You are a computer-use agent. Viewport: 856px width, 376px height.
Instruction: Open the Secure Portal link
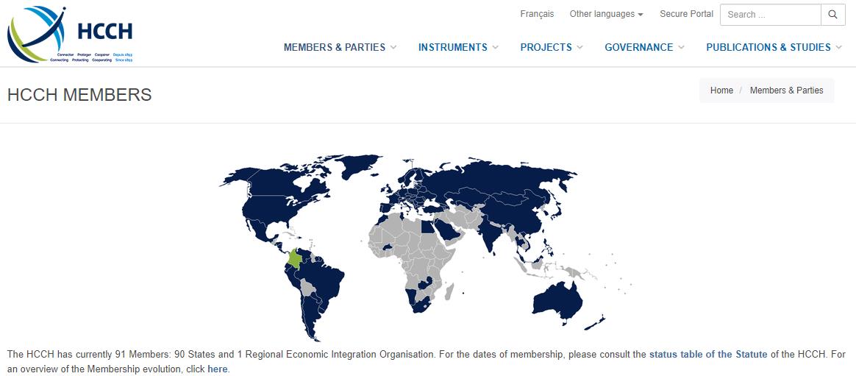686,14
